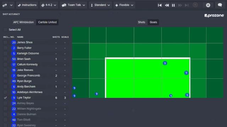Expand the chevron next to swap arrows

pyautogui.click(x=11, y=5)
